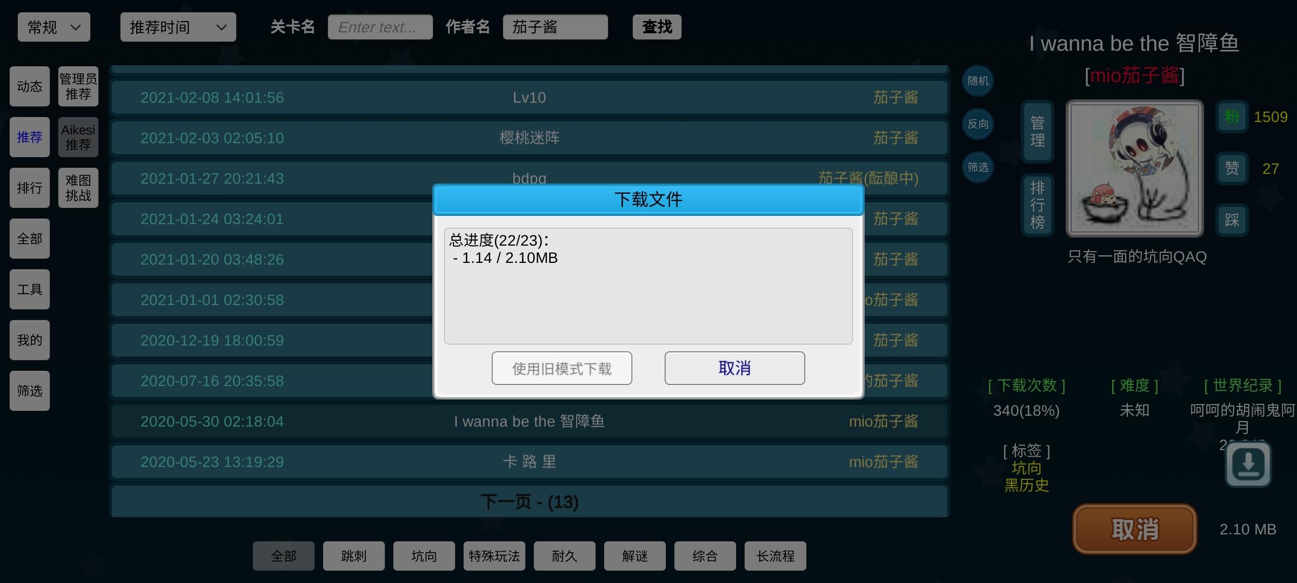Click the 赞 like icon
The height and width of the screenshot is (583, 1297).
[1232, 168]
